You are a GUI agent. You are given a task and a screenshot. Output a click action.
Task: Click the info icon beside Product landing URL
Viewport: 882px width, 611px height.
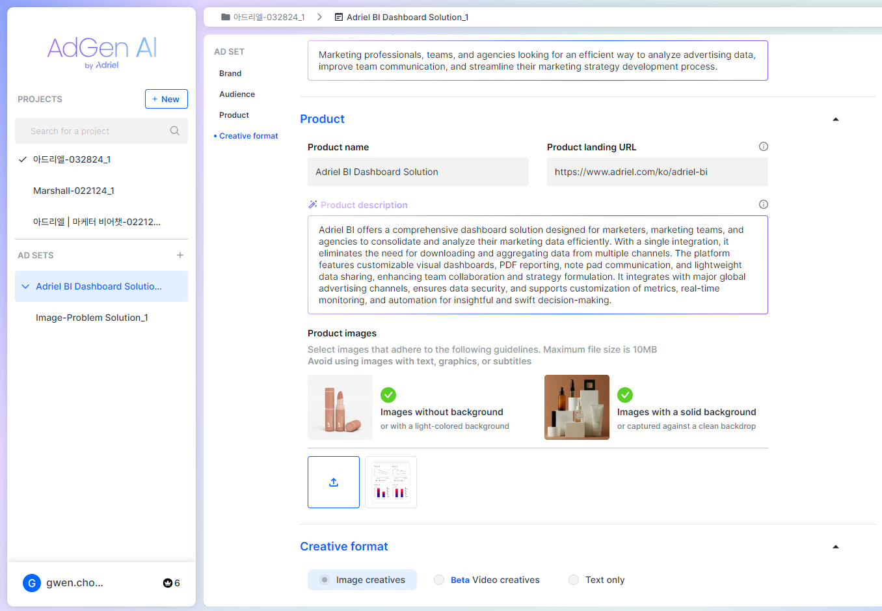tap(764, 146)
